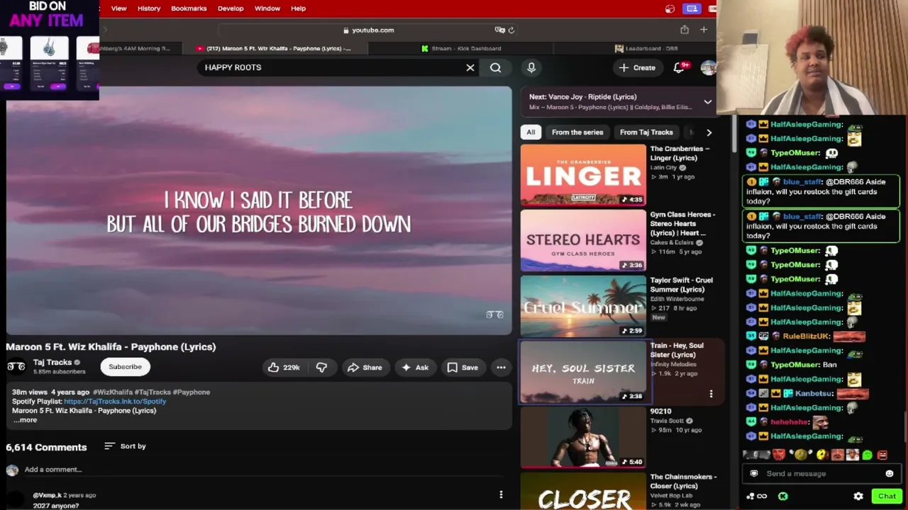Play Hey, Soul Sister video thumbnail

(x=583, y=372)
